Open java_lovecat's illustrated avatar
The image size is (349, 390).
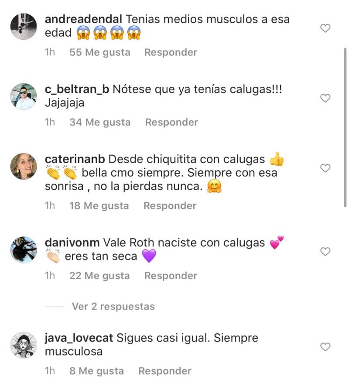[24, 345]
